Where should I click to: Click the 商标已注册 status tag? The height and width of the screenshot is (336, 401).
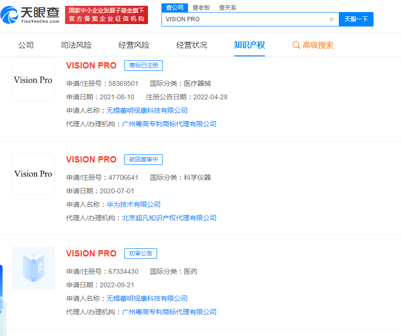pyautogui.click(x=144, y=66)
